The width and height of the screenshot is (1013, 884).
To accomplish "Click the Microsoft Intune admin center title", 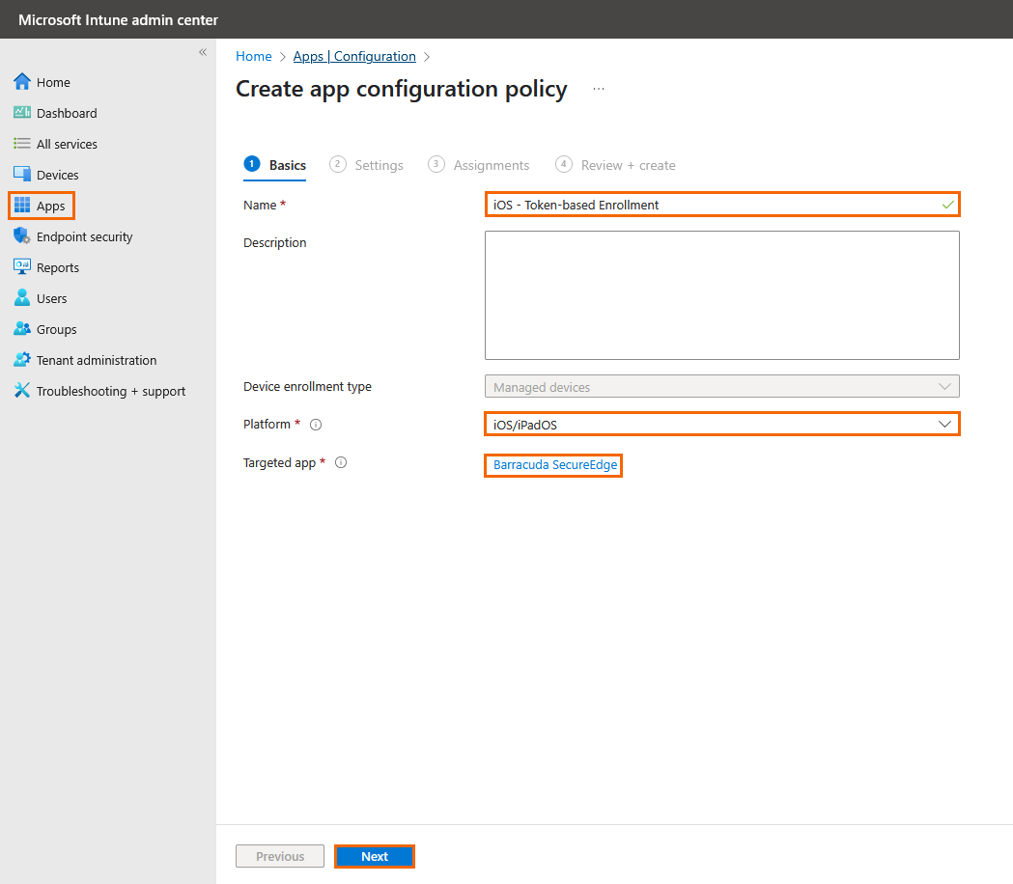I will point(118,20).
